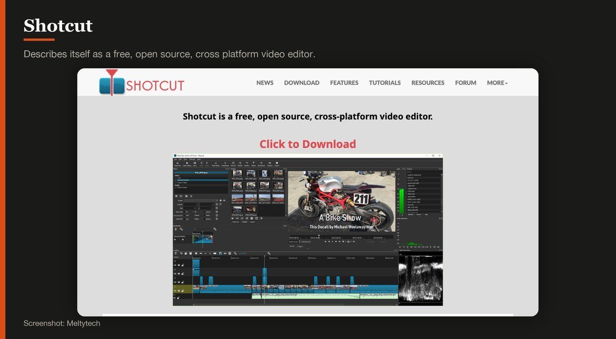
Task: Click the Redo toolbar icon
Action: 207,164
